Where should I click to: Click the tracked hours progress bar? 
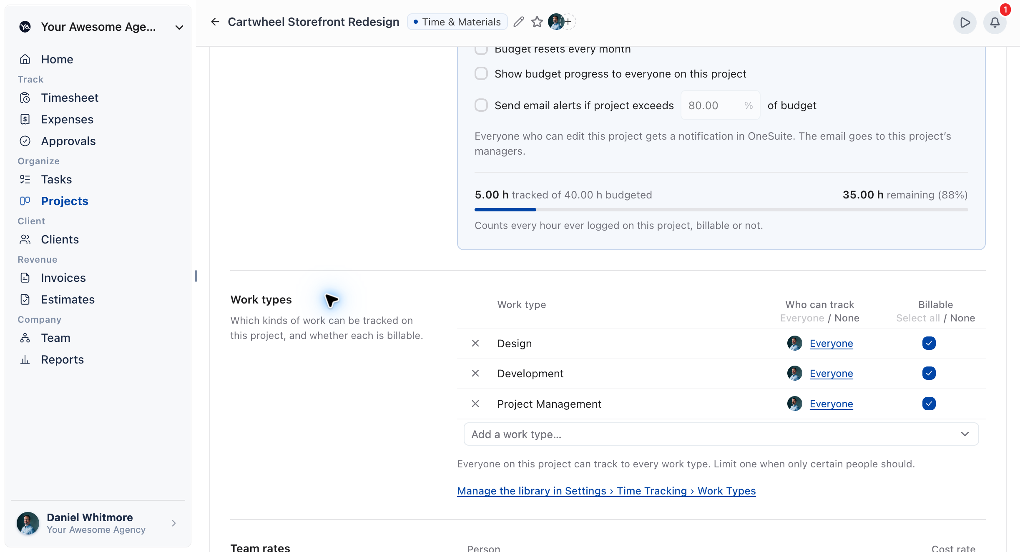click(721, 210)
